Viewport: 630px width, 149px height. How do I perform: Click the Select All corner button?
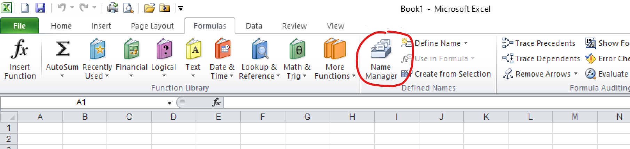click(9, 117)
